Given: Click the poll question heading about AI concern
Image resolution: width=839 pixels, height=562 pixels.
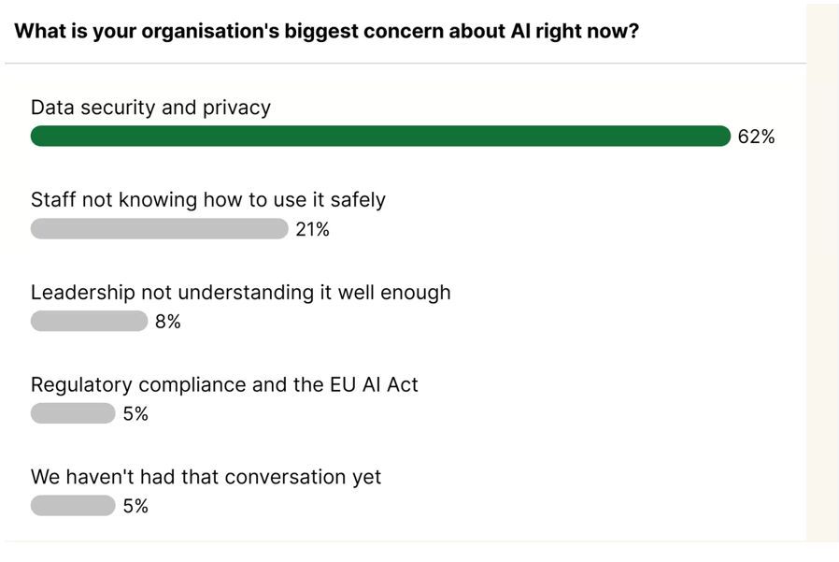Looking at the screenshot, I should 326,31.
